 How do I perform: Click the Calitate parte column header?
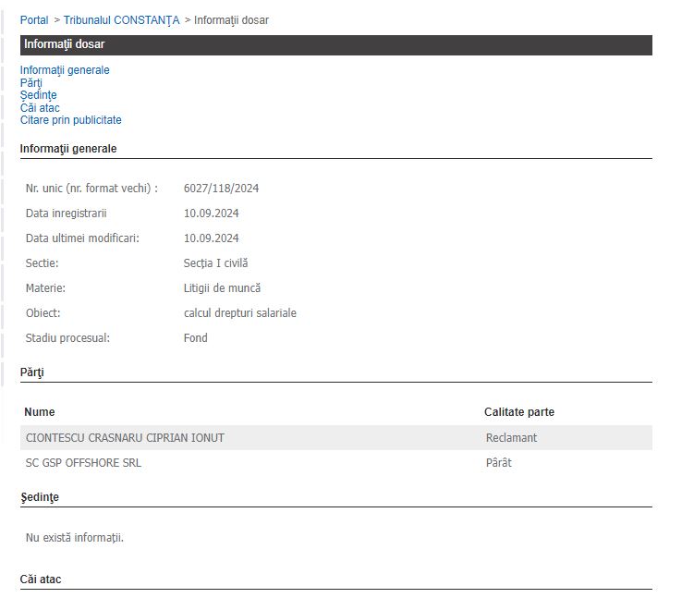tap(518, 412)
